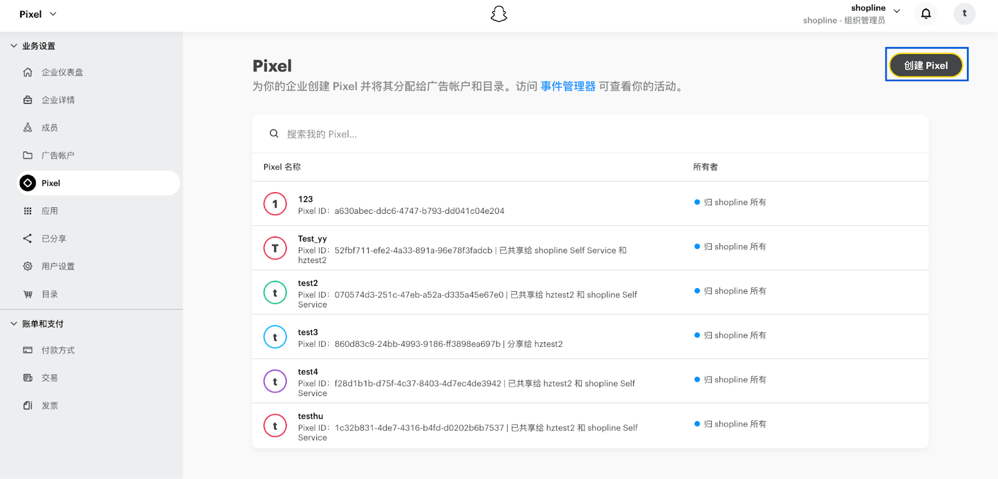The height and width of the screenshot is (479, 998).
Task: Open pixel named testhu
Action: tap(311, 415)
